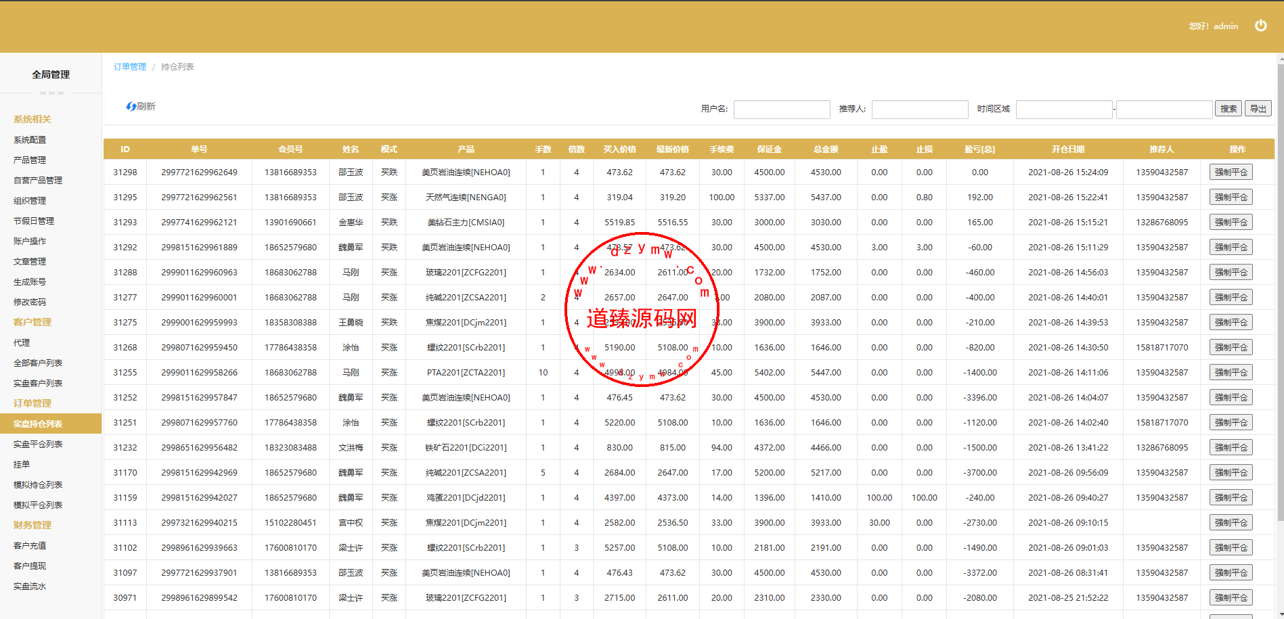Expand the 客户管理 section header
This screenshot has height=619, width=1284.
point(32,322)
